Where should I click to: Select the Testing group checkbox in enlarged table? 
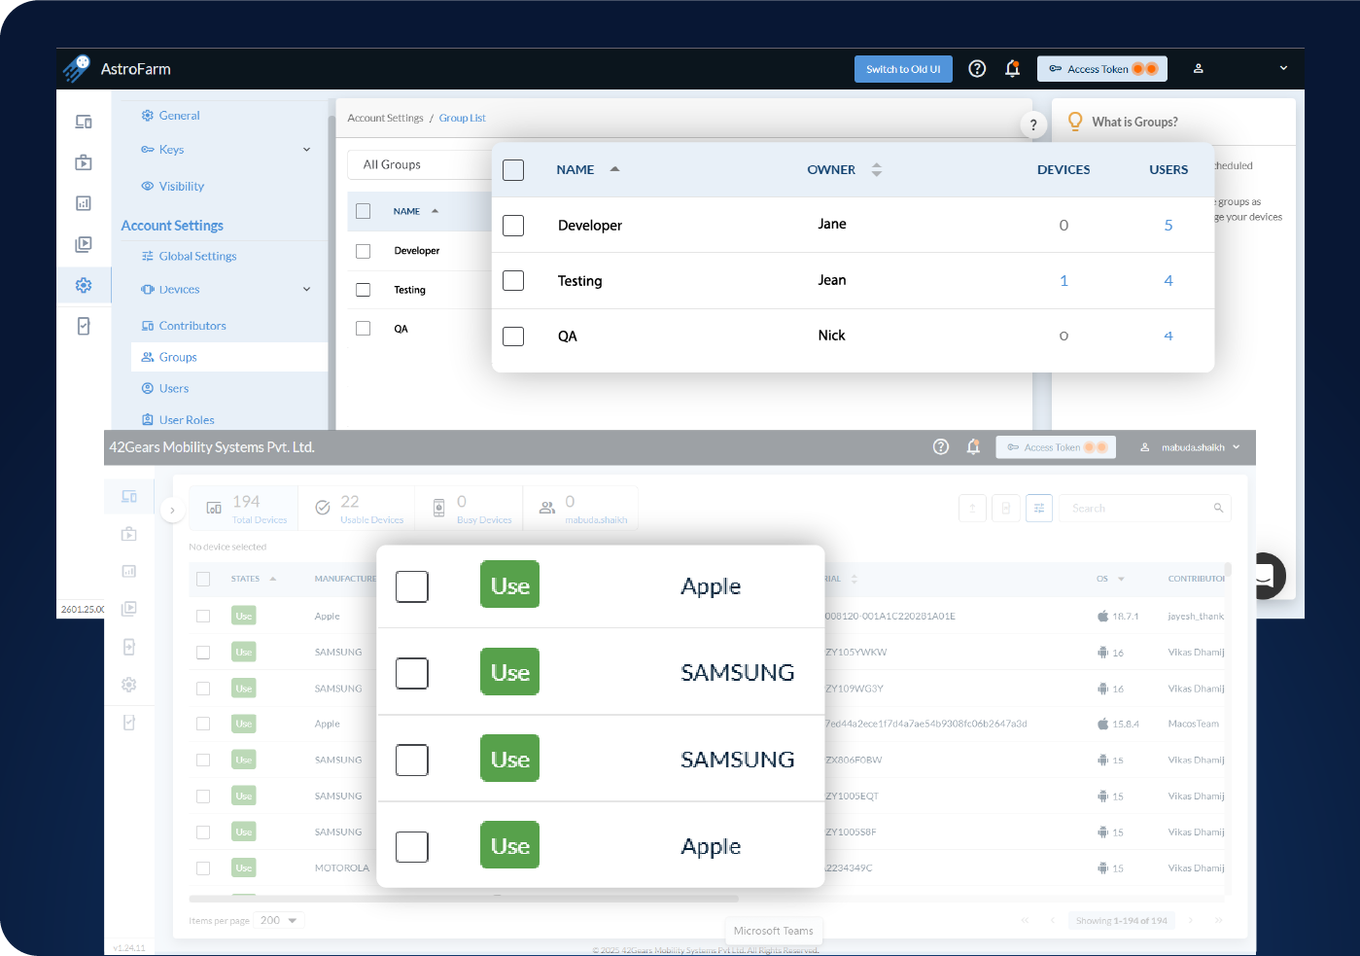[513, 281]
